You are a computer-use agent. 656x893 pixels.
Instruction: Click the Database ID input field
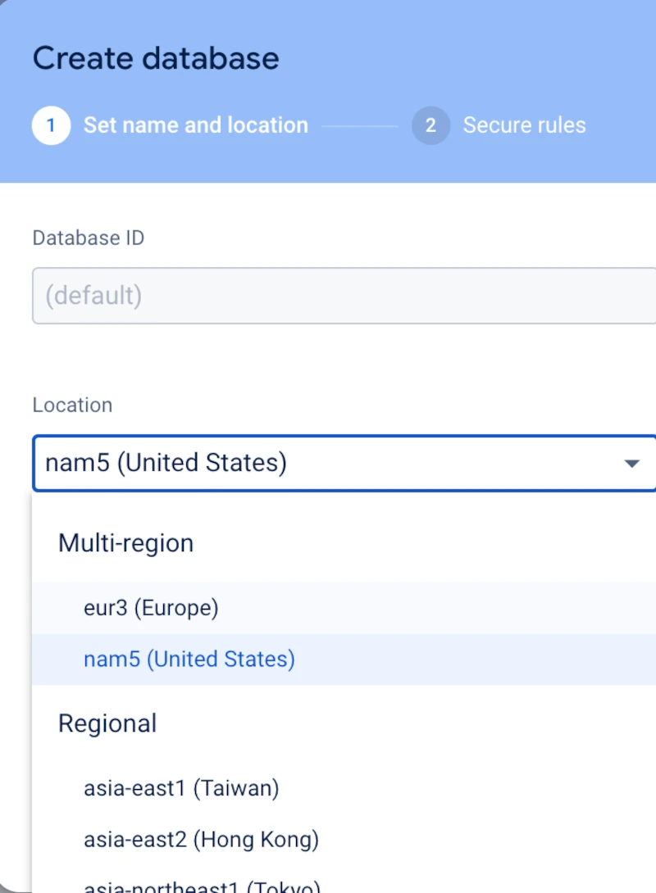[x=344, y=296]
